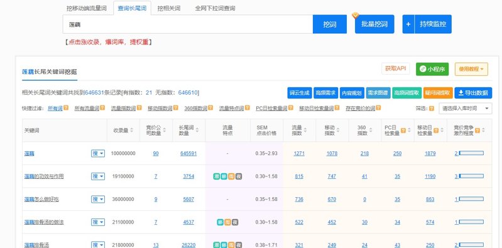The image size is (502, 248).
Task: Sort table by 收录量 column arrows
Action: coord(131,130)
